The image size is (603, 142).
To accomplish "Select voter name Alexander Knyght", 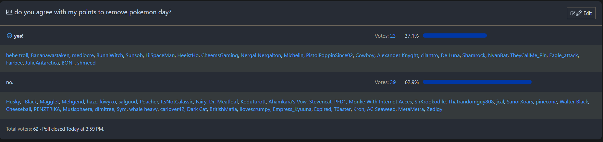I will (x=397, y=55).
